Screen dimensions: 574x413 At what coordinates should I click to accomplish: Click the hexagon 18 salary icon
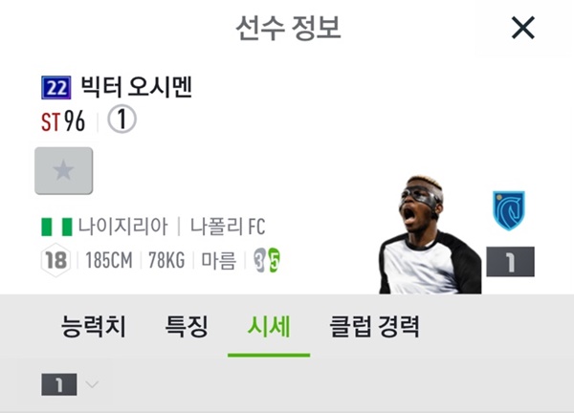(x=55, y=260)
